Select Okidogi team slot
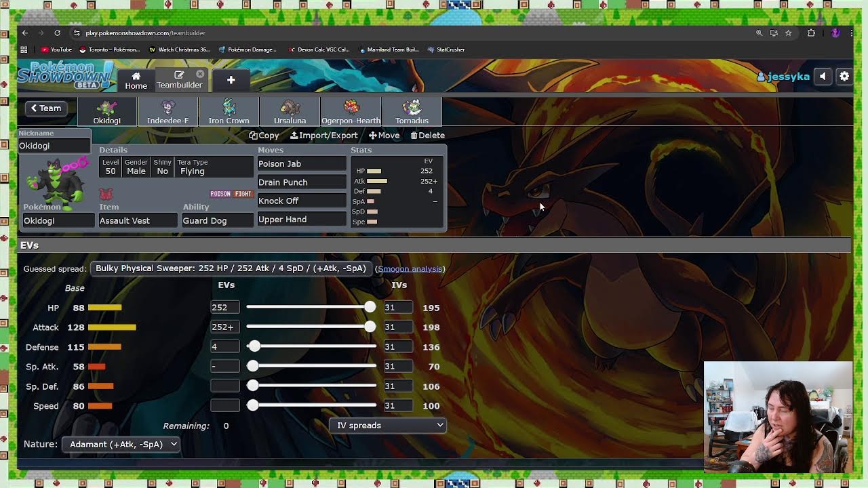 [106, 111]
